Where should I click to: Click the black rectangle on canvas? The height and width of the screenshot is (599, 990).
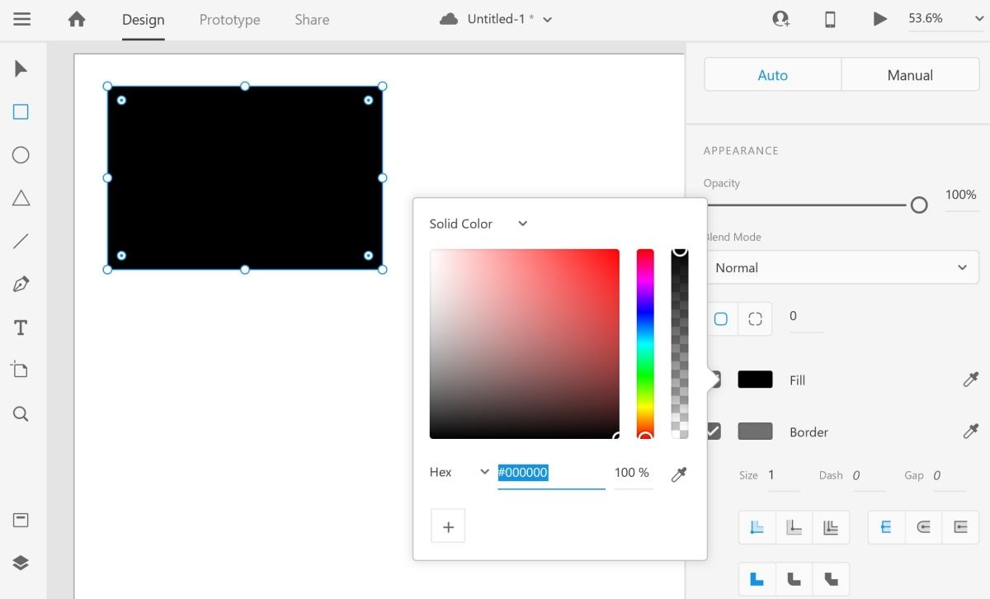pos(245,177)
